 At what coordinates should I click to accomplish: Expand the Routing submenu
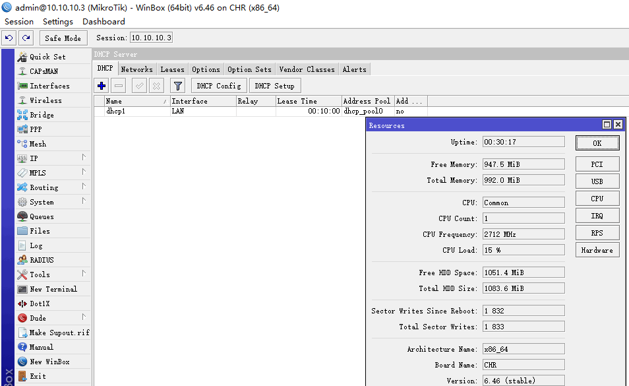pos(84,186)
